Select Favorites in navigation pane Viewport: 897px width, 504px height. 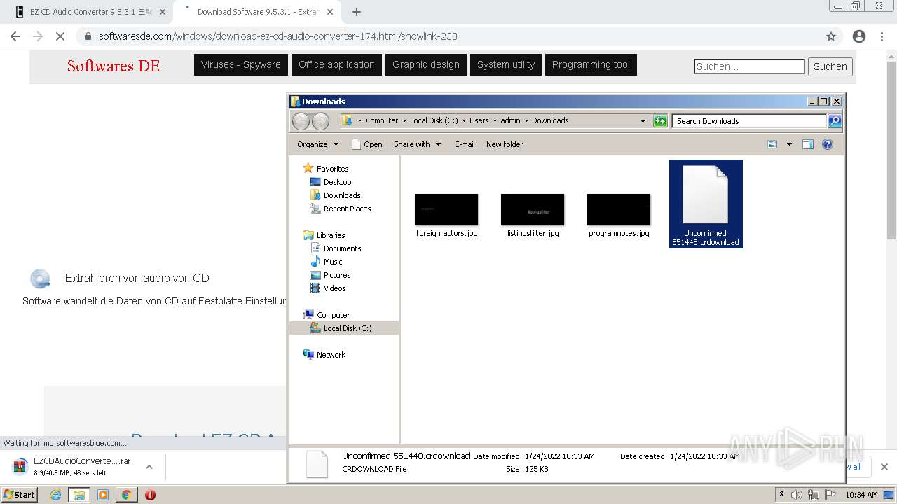click(332, 169)
